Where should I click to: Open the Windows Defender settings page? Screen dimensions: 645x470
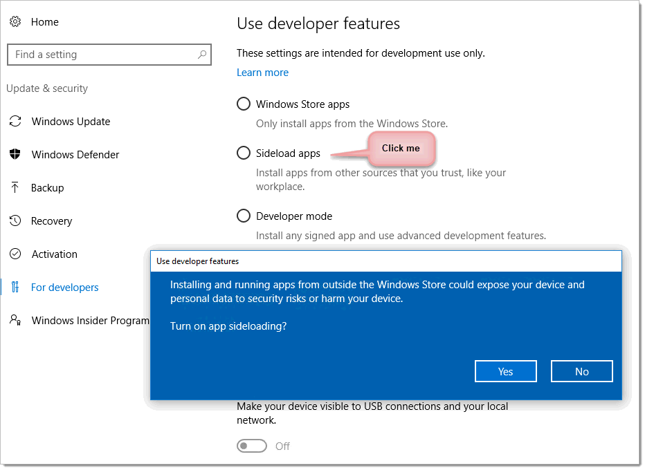click(x=75, y=155)
